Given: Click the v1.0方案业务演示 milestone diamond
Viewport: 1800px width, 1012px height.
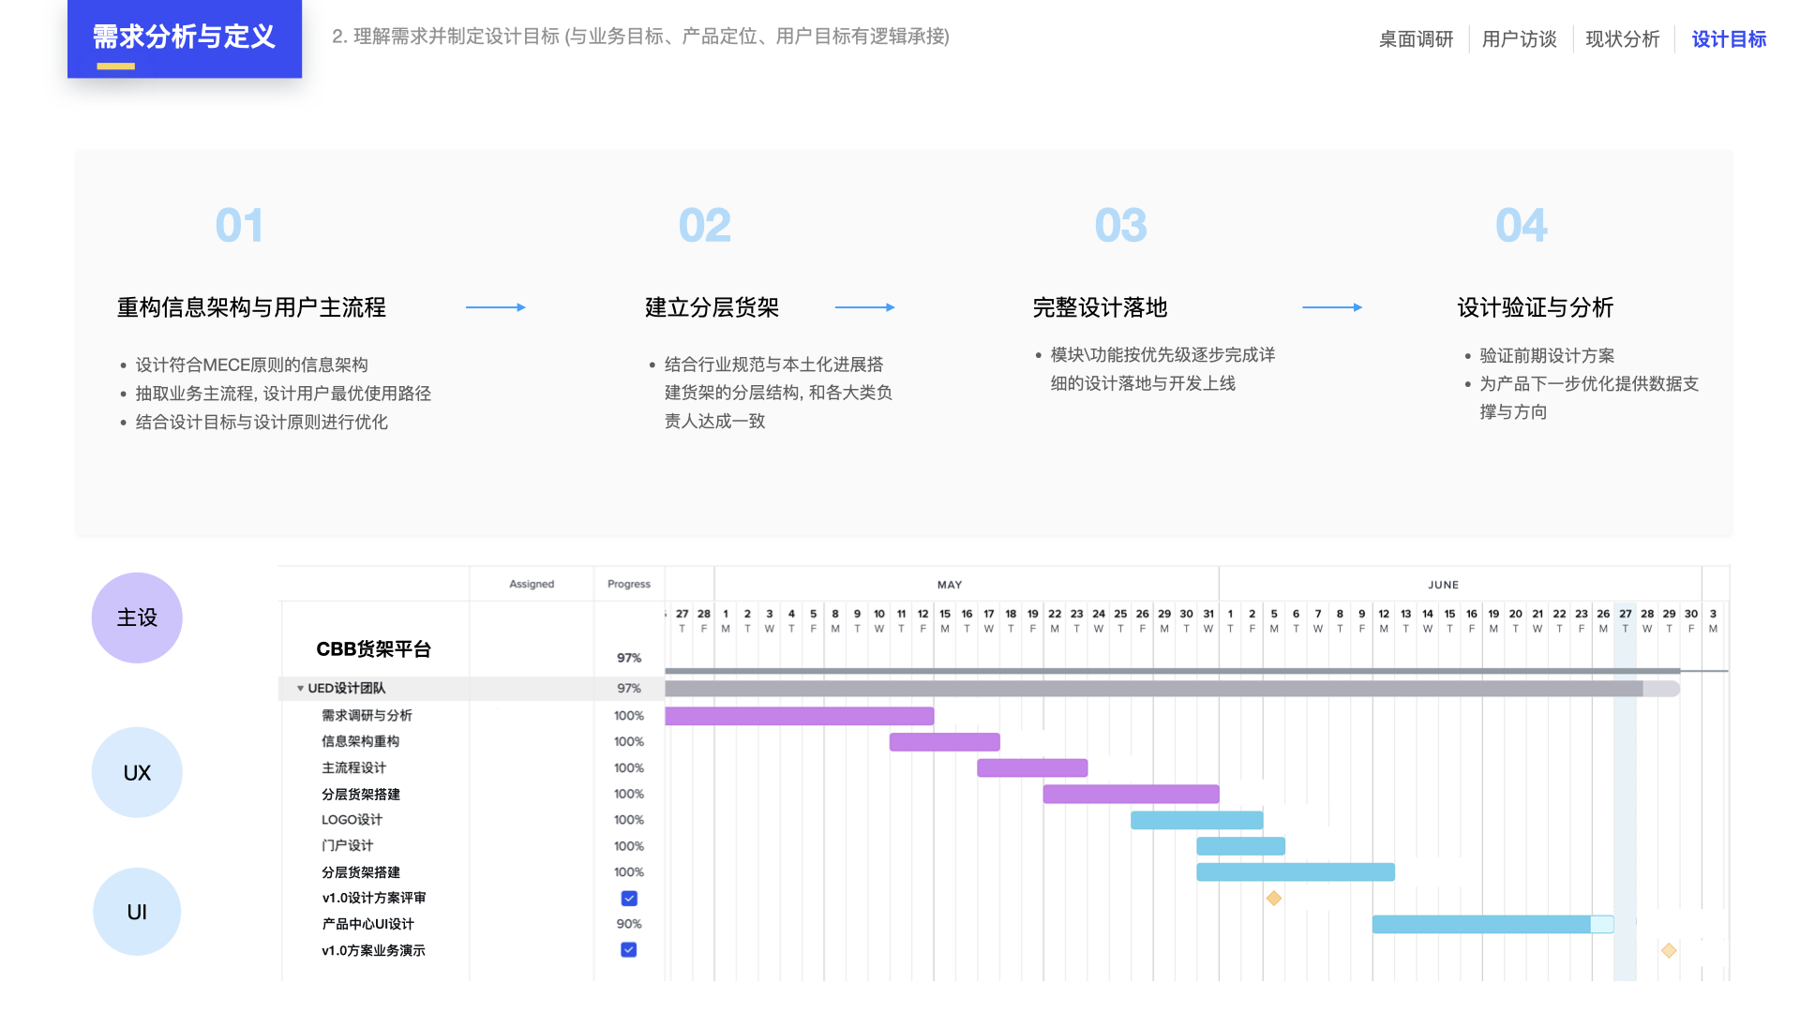Looking at the screenshot, I should coord(1669,950).
